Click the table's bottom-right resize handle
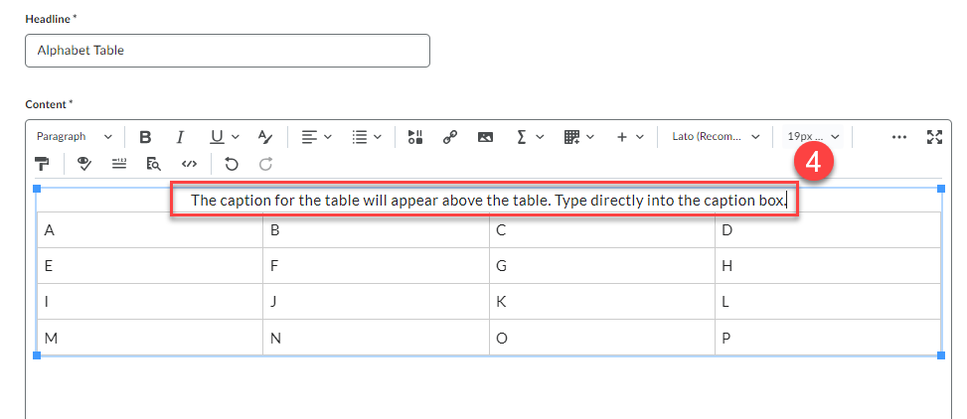 tap(941, 355)
